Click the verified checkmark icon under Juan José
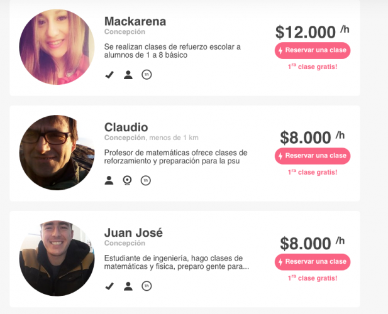 tap(109, 286)
